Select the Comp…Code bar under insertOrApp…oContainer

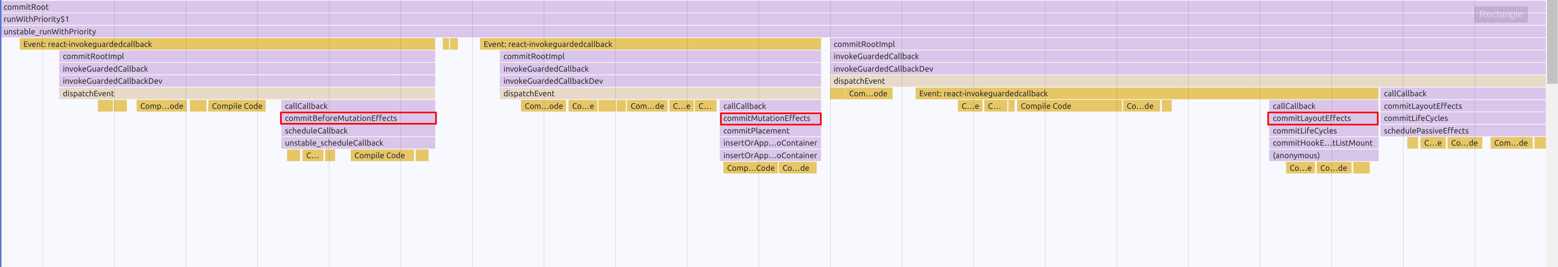pyautogui.click(x=750, y=168)
